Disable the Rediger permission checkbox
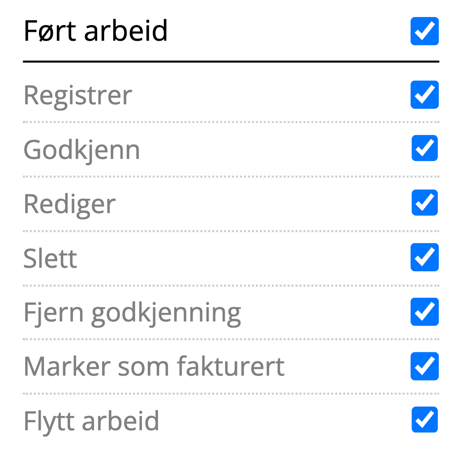 [x=424, y=203]
